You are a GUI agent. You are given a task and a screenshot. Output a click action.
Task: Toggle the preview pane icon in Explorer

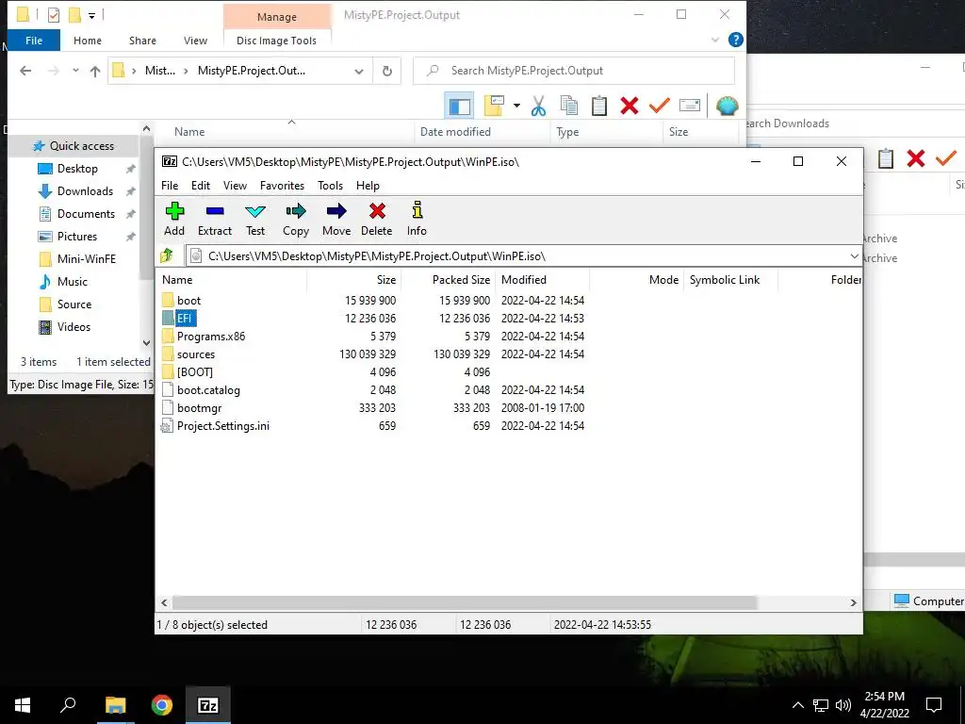459,106
